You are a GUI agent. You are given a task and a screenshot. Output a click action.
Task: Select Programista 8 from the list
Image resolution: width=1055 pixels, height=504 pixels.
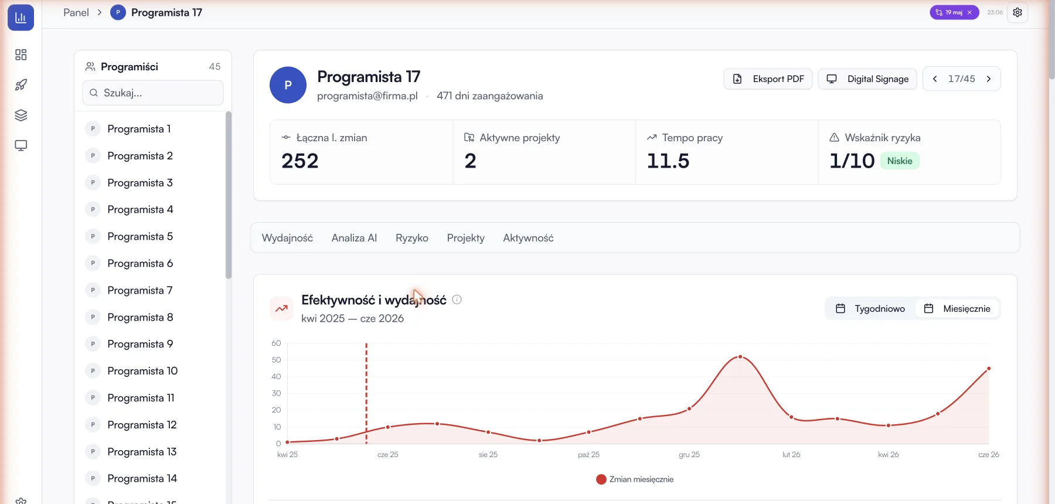[x=150, y=318]
